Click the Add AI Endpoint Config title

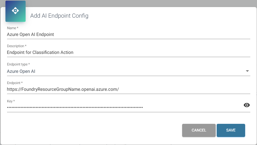(x=59, y=16)
